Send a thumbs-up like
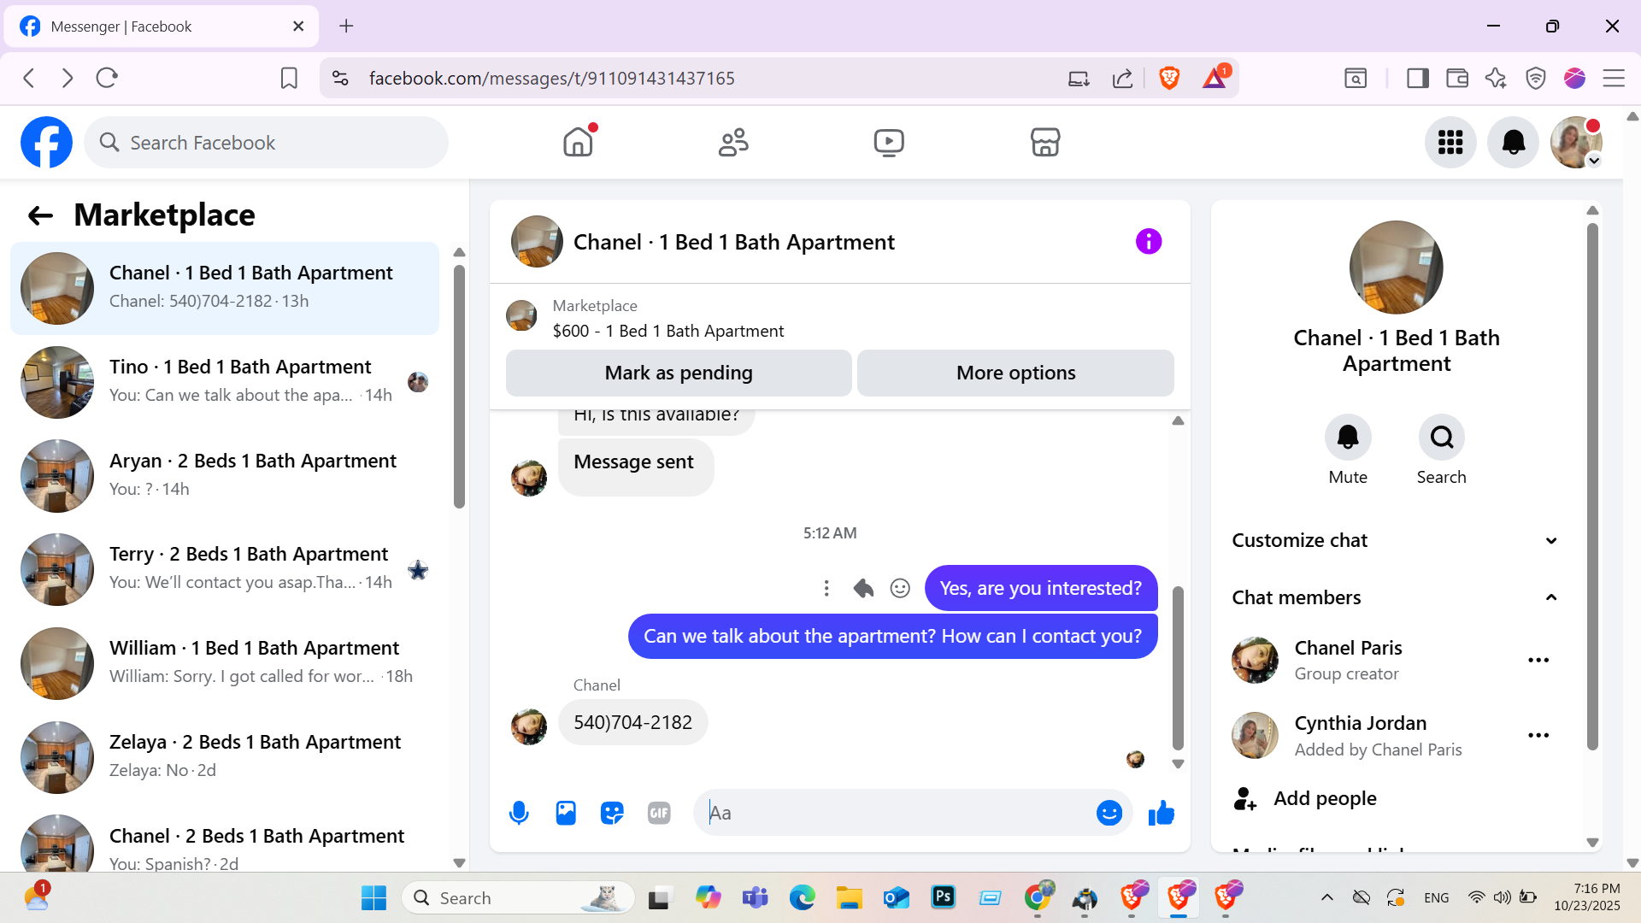This screenshot has height=923, width=1641. click(1161, 813)
